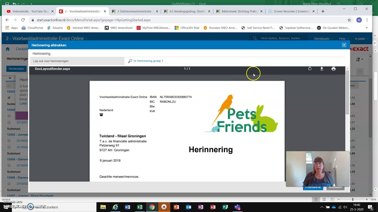Open the Office365 Mail bookmark

coord(187,28)
